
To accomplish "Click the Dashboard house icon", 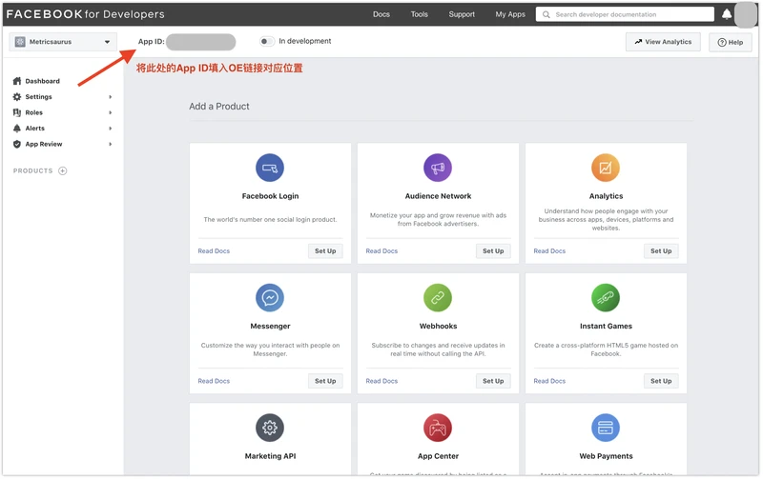I will click(x=17, y=81).
